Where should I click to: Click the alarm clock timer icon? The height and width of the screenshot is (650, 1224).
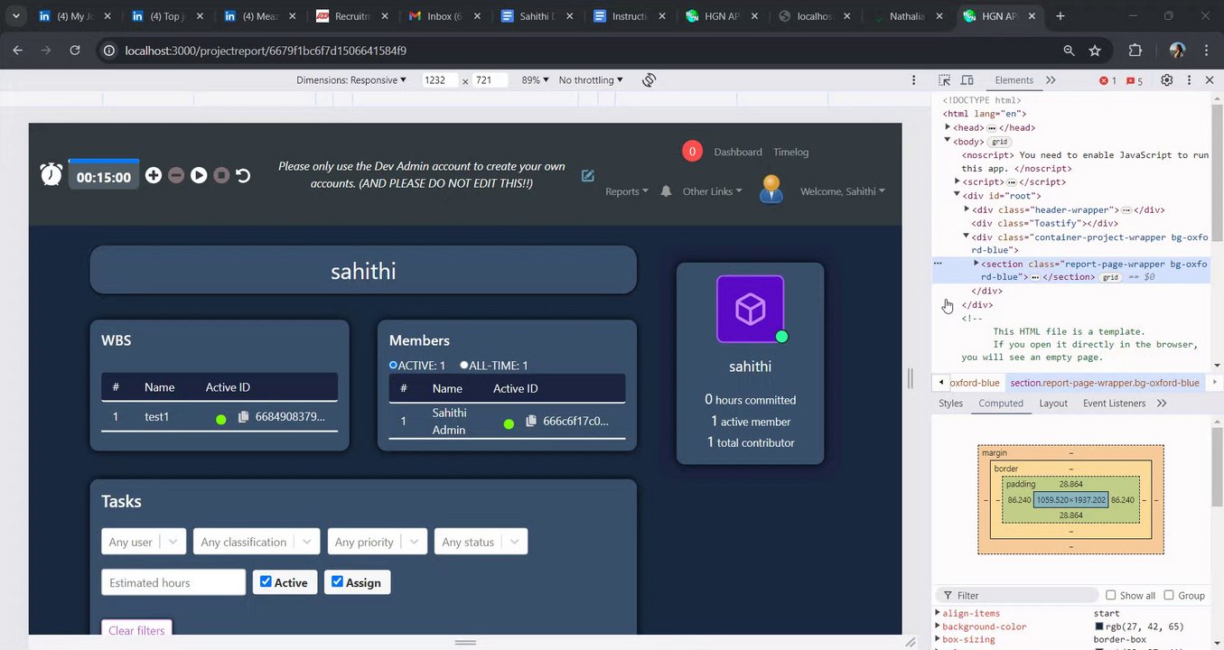[x=51, y=174]
